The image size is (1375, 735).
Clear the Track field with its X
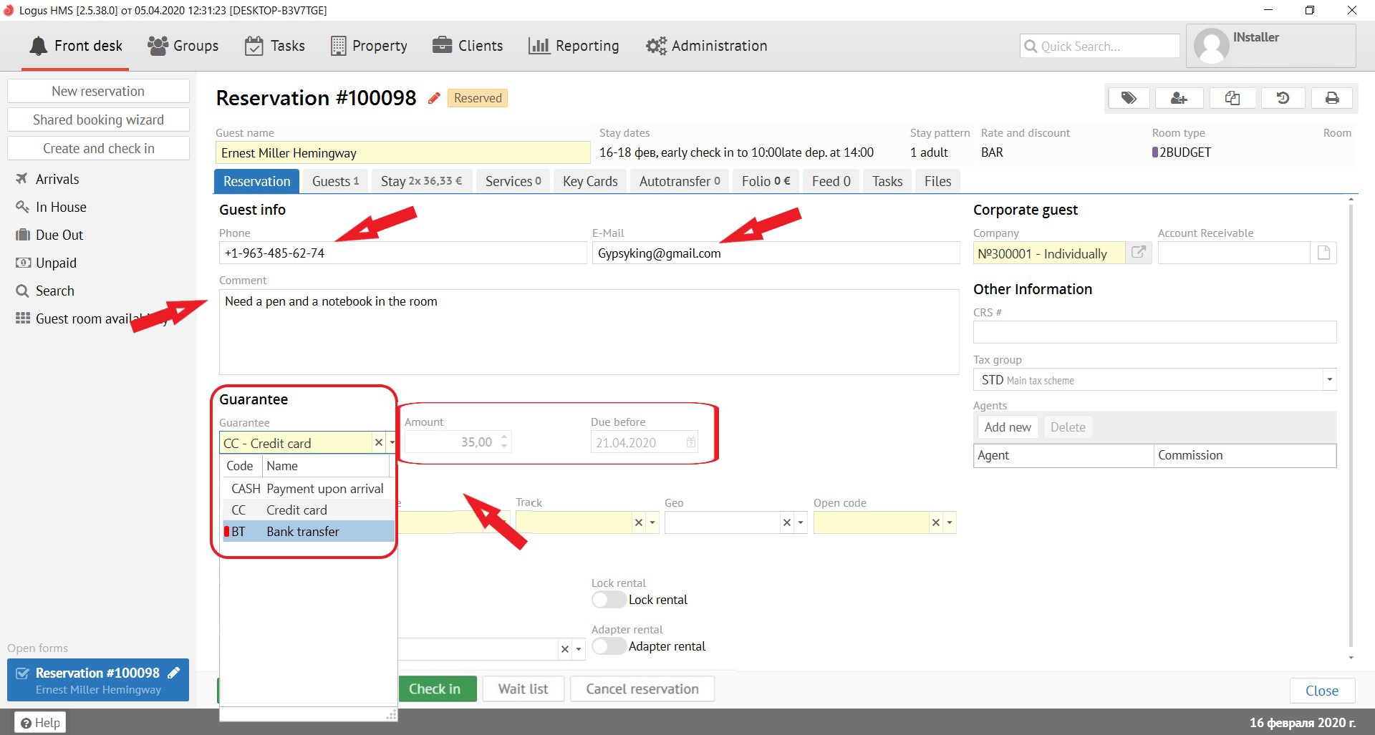pos(639,522)
